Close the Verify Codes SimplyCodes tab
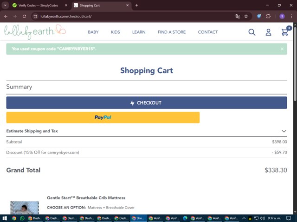Viewport: 297px width, 222px height. 66,5
